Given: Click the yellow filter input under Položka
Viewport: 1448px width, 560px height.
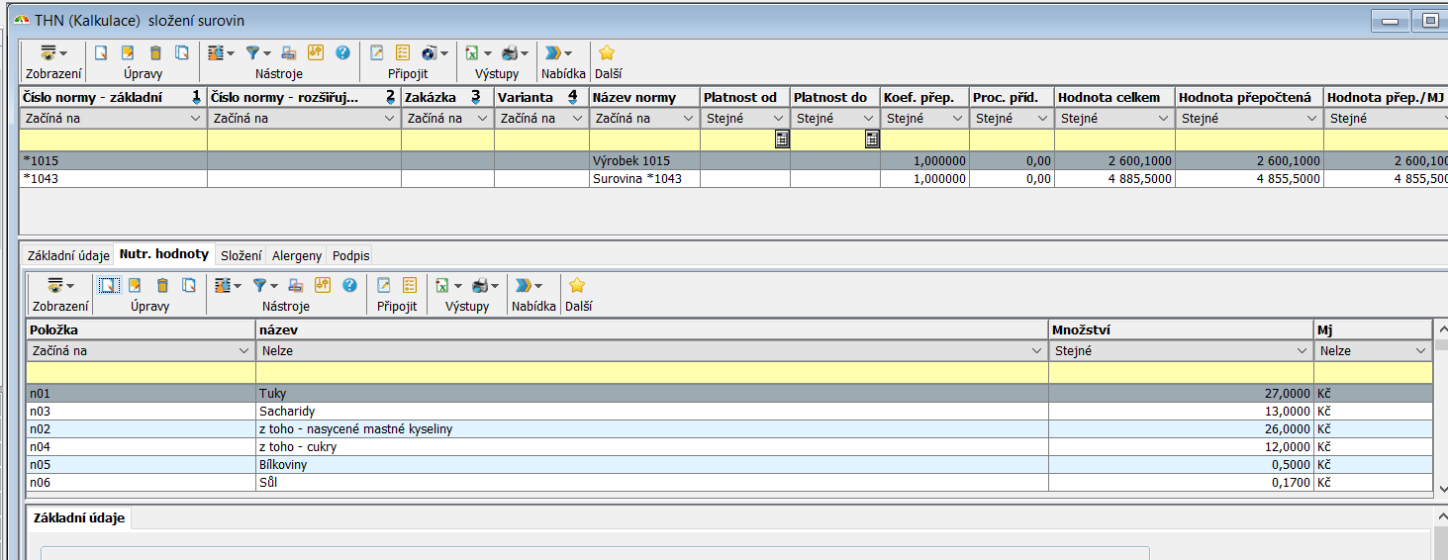Looking at the screenshot, I should [140, 373].
